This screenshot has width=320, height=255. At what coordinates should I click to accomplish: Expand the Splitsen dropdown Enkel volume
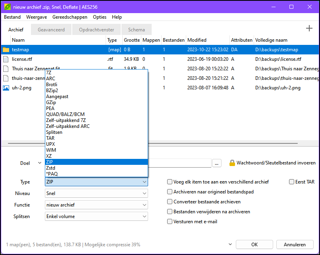click(96, 216)
